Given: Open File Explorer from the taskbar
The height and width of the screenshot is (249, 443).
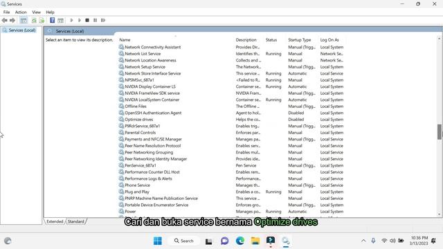Looking at the screenshot, I should (x=255, y=241).
